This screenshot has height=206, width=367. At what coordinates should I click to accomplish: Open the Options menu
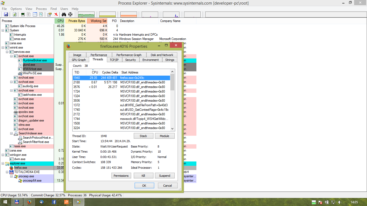(x=16, y=9)
